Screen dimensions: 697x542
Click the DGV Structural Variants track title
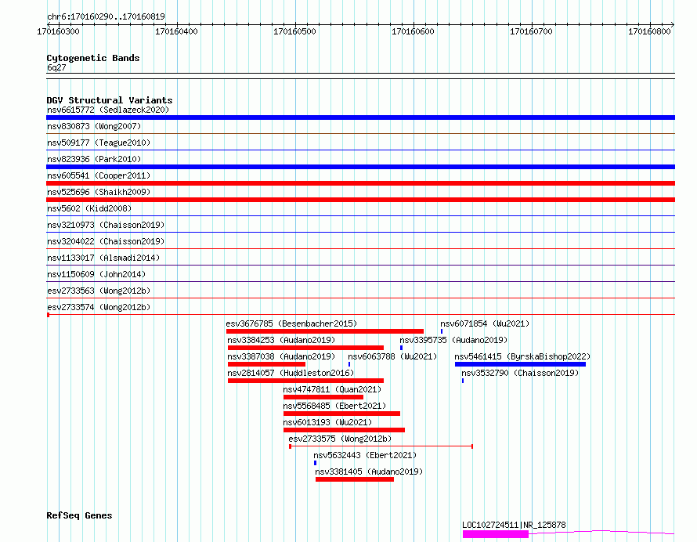[x=110, y=100]
